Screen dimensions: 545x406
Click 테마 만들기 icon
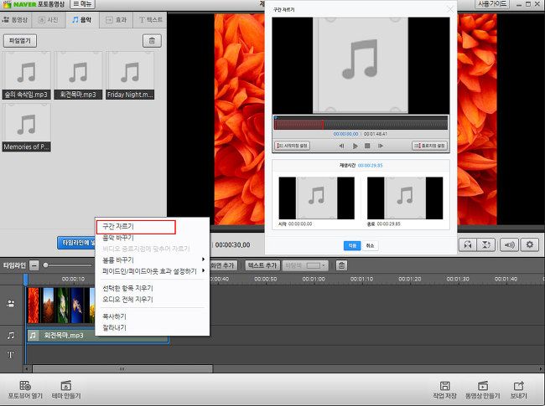[x=66, y=390]
